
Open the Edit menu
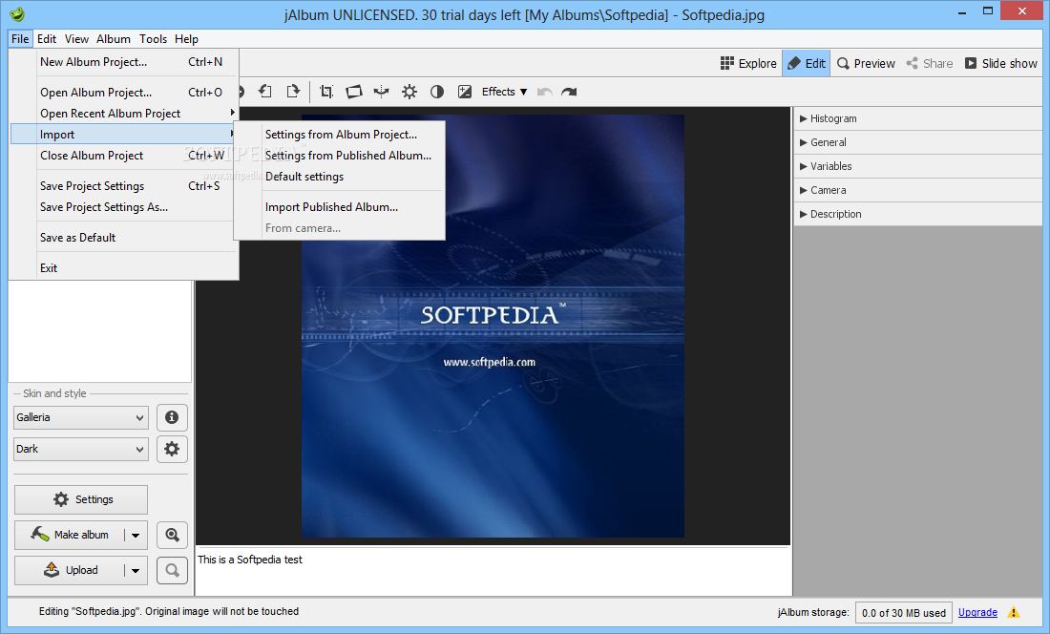click(x=47, y=39)
